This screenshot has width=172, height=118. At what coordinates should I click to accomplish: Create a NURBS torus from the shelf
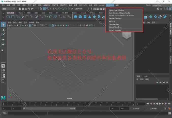[x=99, y=17]
